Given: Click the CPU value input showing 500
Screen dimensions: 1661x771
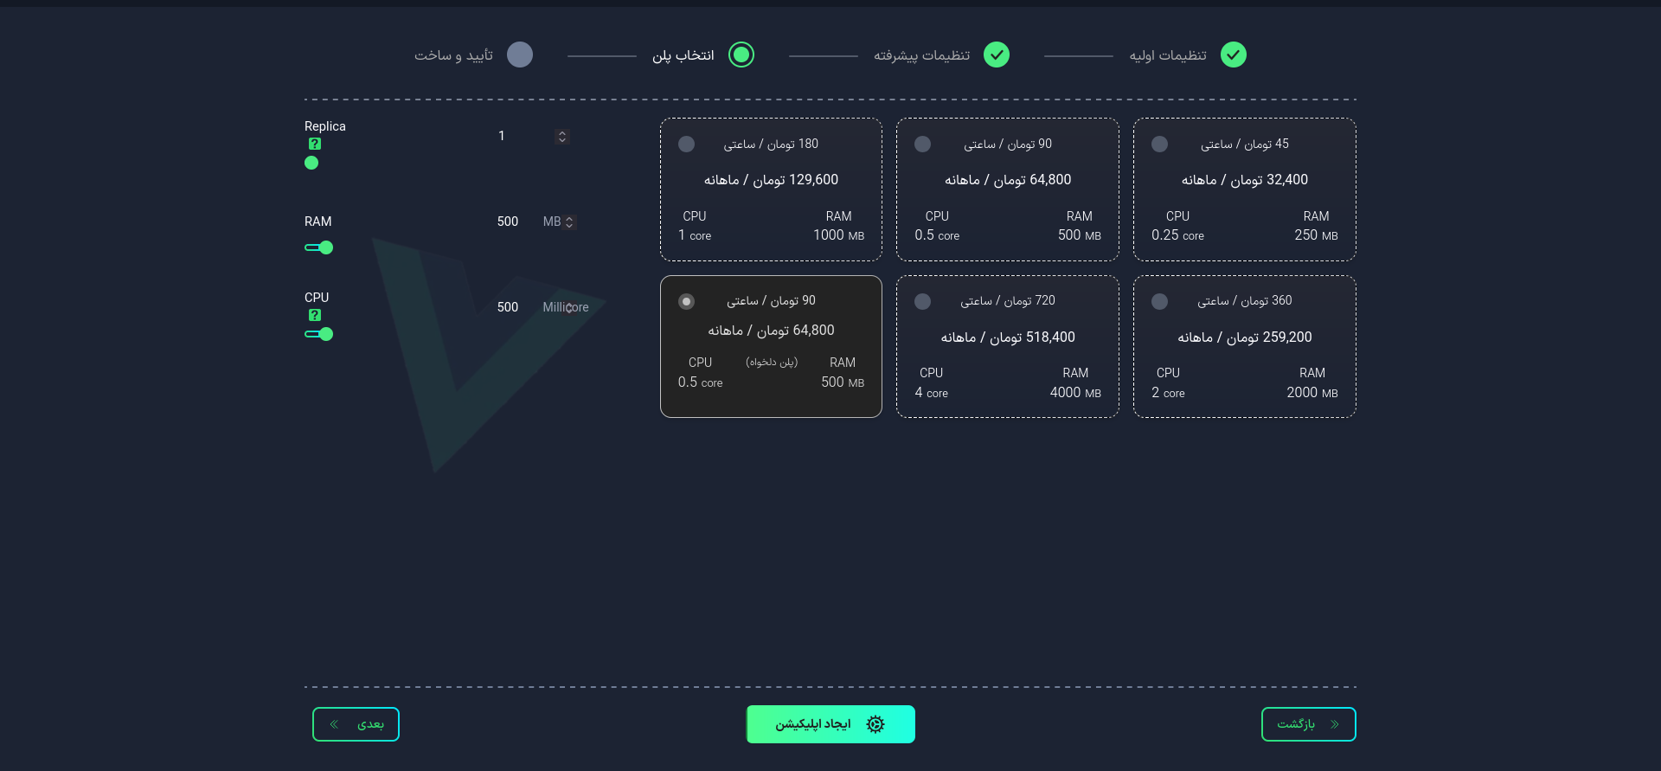Looking at the screenshot, I should pos(508,307).
